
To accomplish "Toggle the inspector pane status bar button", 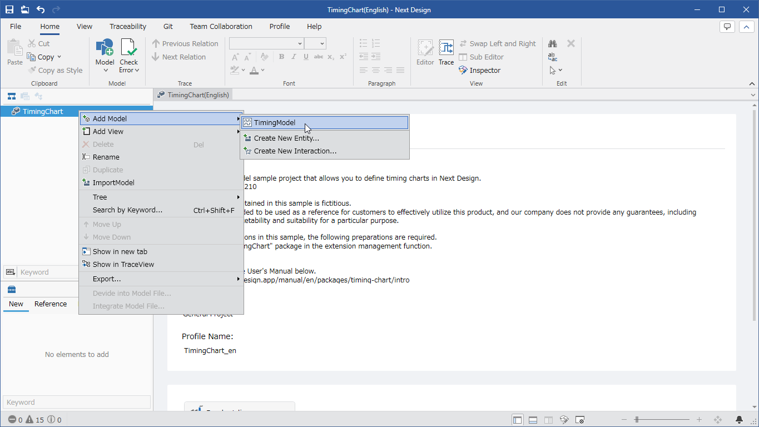I will pyautogui.click(x=564, y=420).
